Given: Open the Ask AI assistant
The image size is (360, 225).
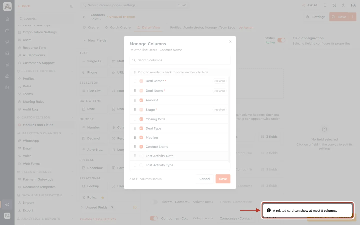Looking at the screenshot, I should pyautogui.click(x=309, y=5).
